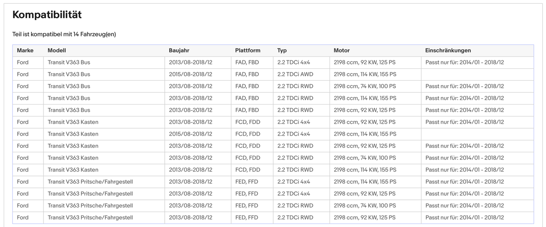This screenshot has width=546, height=227.
Task: Click the 'Teil ist kompatibel mit 14 Fahrzeug(en)' text
Action: [x=64, y=34]
